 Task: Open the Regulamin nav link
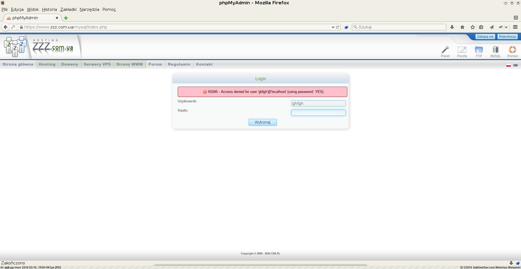tap(179, 64)
